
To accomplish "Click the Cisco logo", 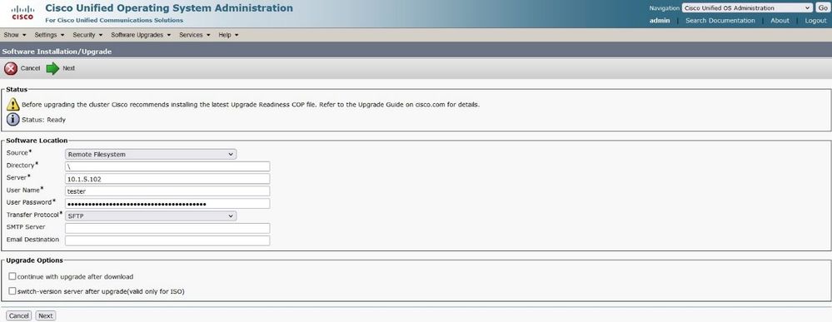I will click(22, 12).
